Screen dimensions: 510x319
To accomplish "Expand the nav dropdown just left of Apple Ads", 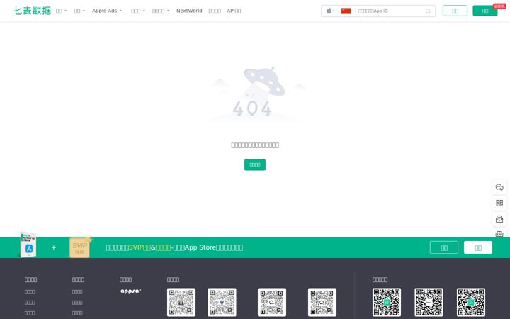I will point(79,11).
